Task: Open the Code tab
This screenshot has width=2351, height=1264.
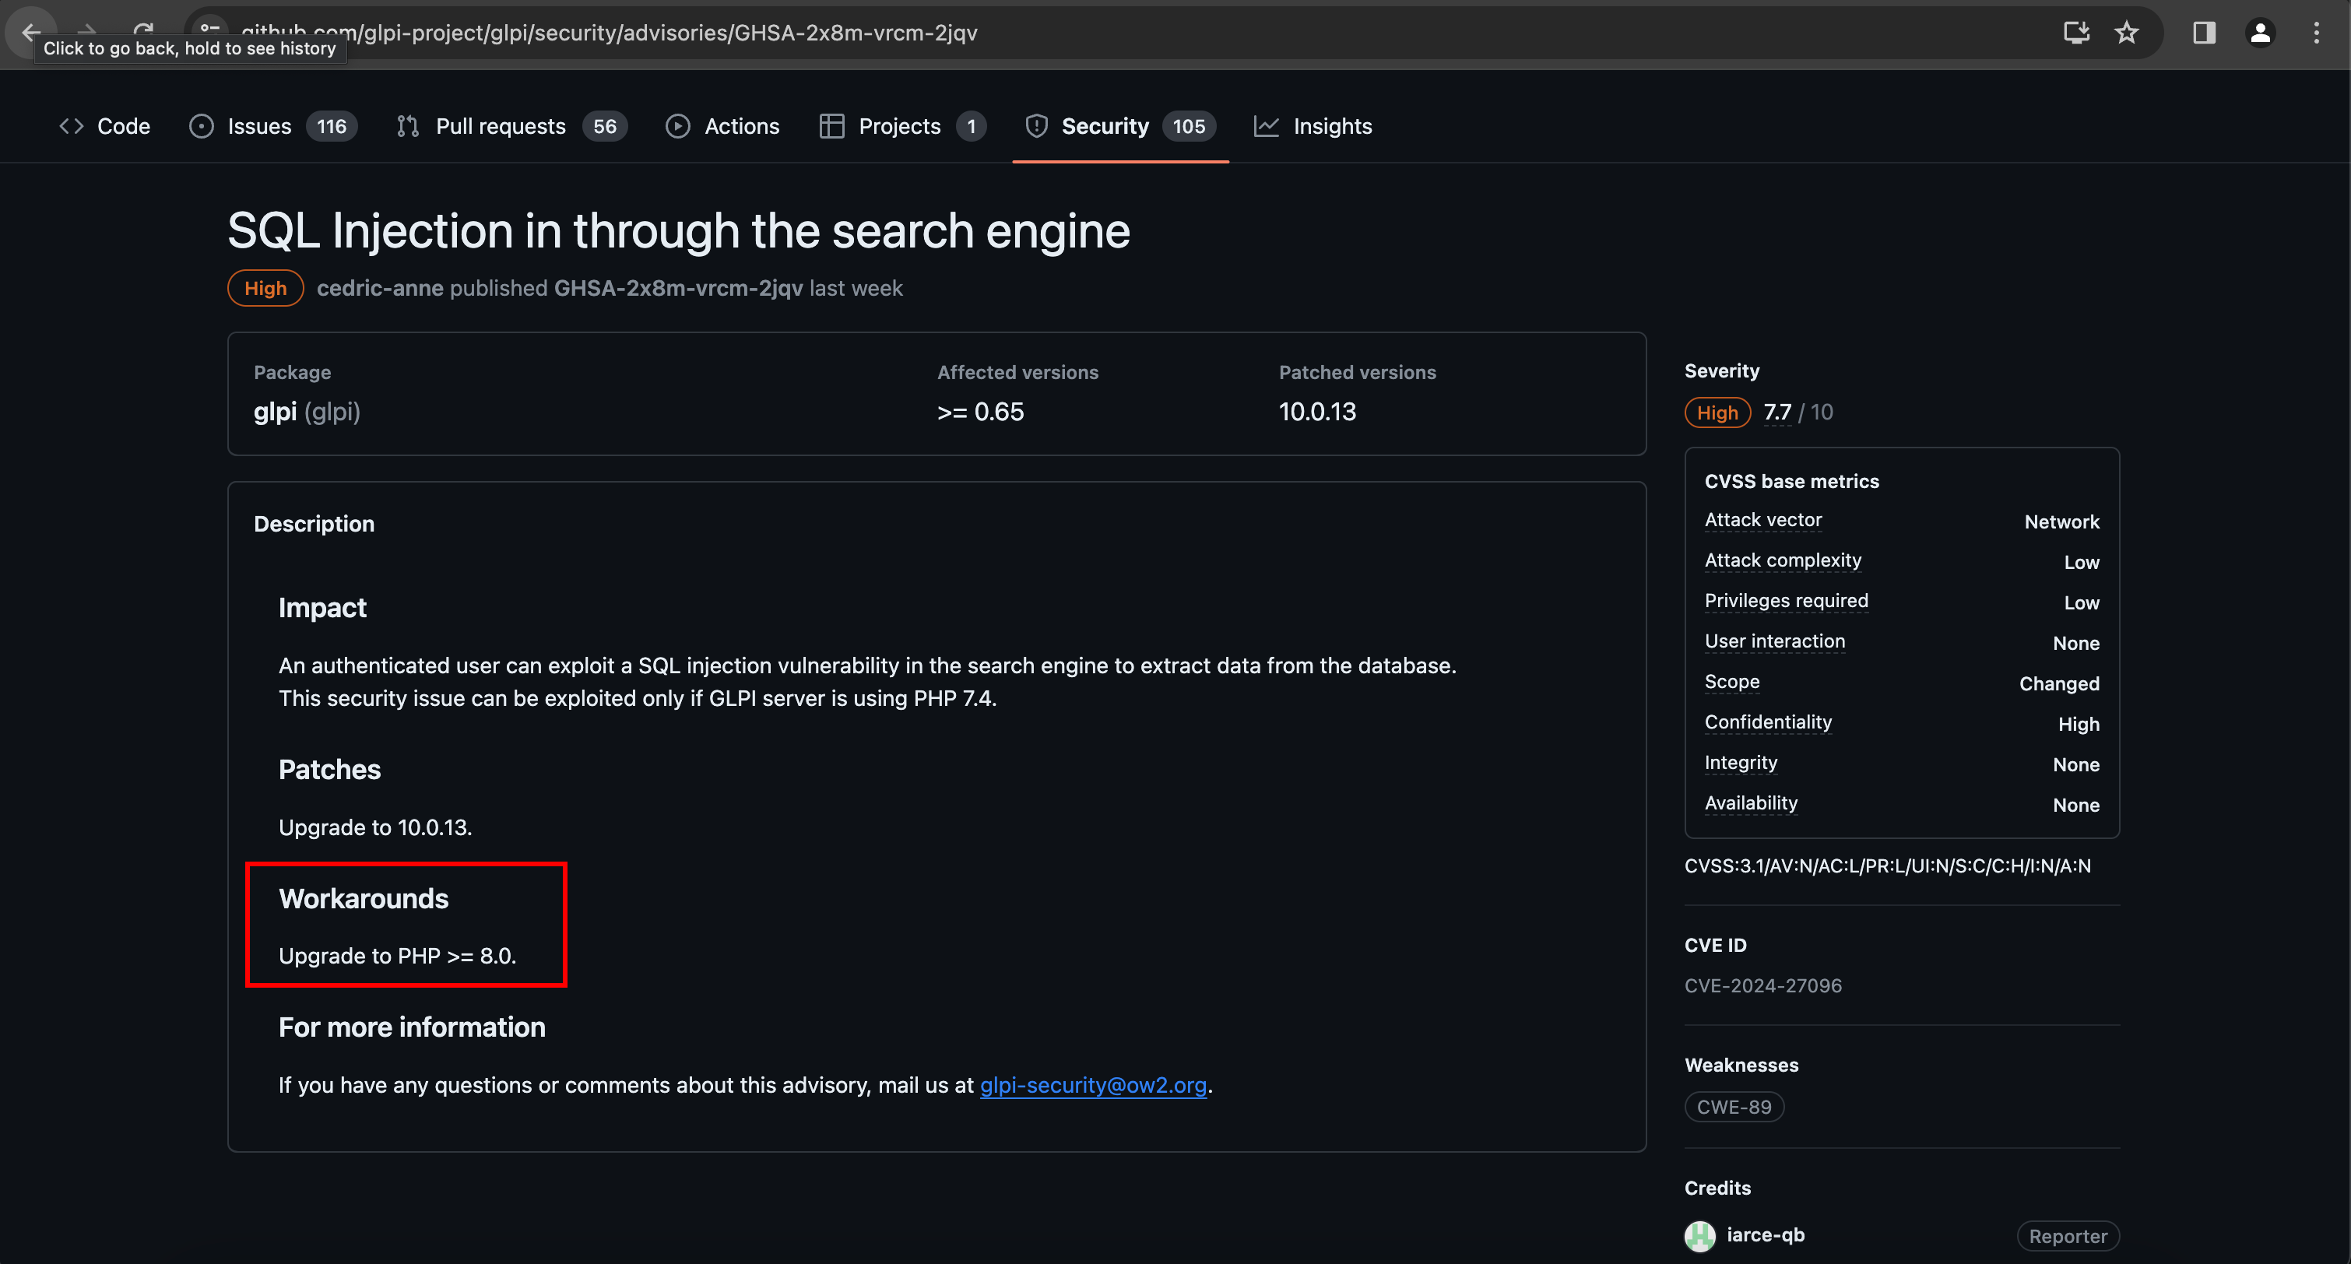Action: pyautogui.click(x=104, y=126)
